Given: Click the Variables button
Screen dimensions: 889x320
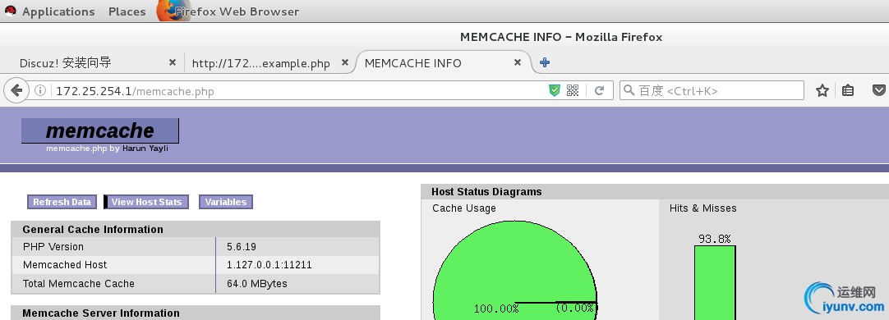Looking at the screenshot, I should [x=226, y=202].
